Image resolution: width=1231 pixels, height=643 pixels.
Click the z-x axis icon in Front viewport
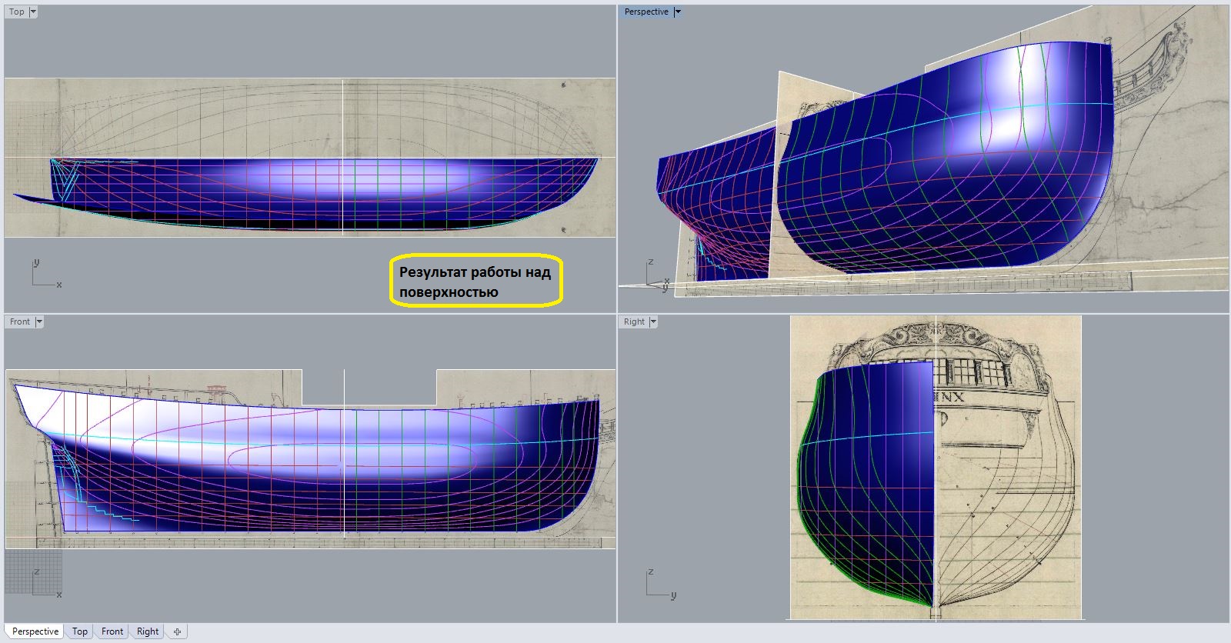pos(45,585)
